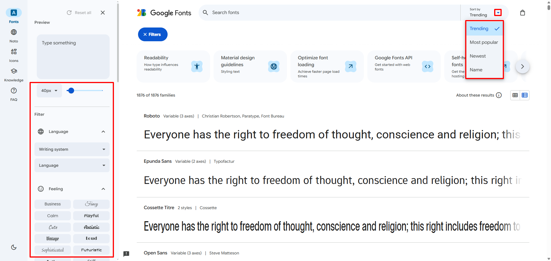
Task: Open the Writing system dropdown
Action: coord(72,149)
